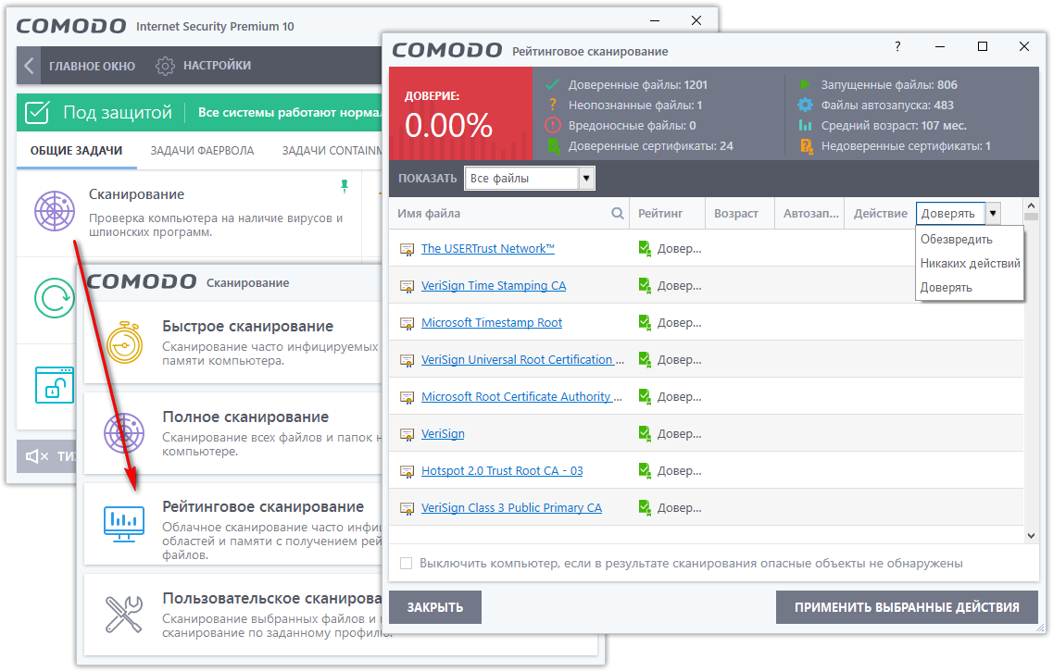Screen dimensions: 1053x672
Task: Open Microsoft Timestamp Root link
Action: click(x=492, y=322)
